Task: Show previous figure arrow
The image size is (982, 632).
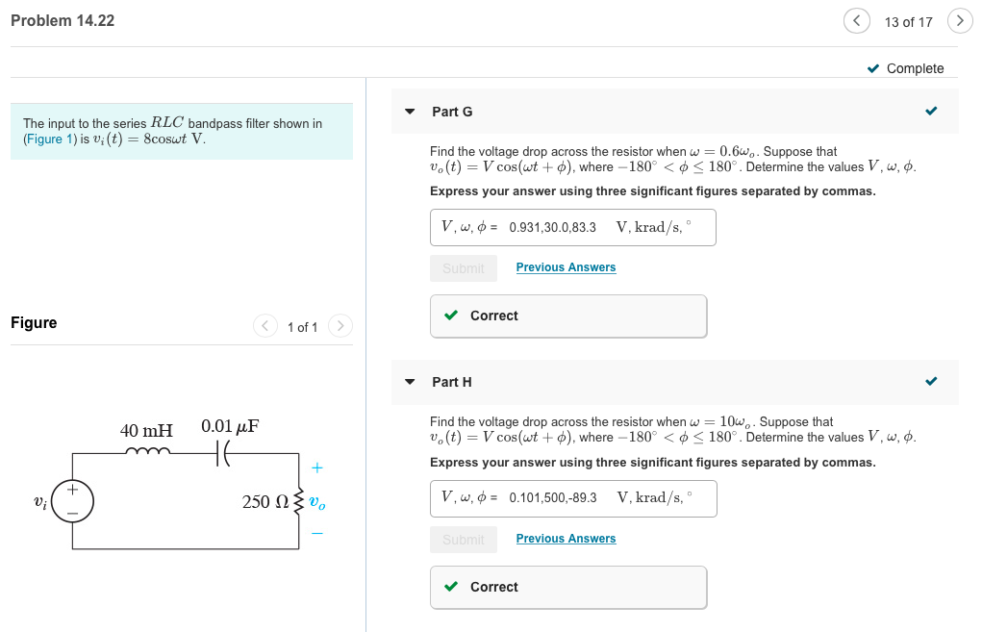Action: tap(266, 326)
